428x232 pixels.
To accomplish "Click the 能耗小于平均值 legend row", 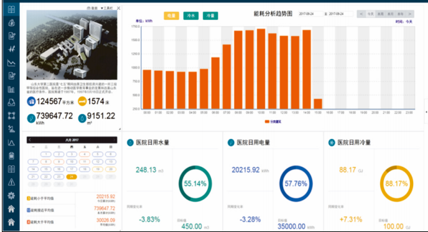I will [x=40, y=199].
